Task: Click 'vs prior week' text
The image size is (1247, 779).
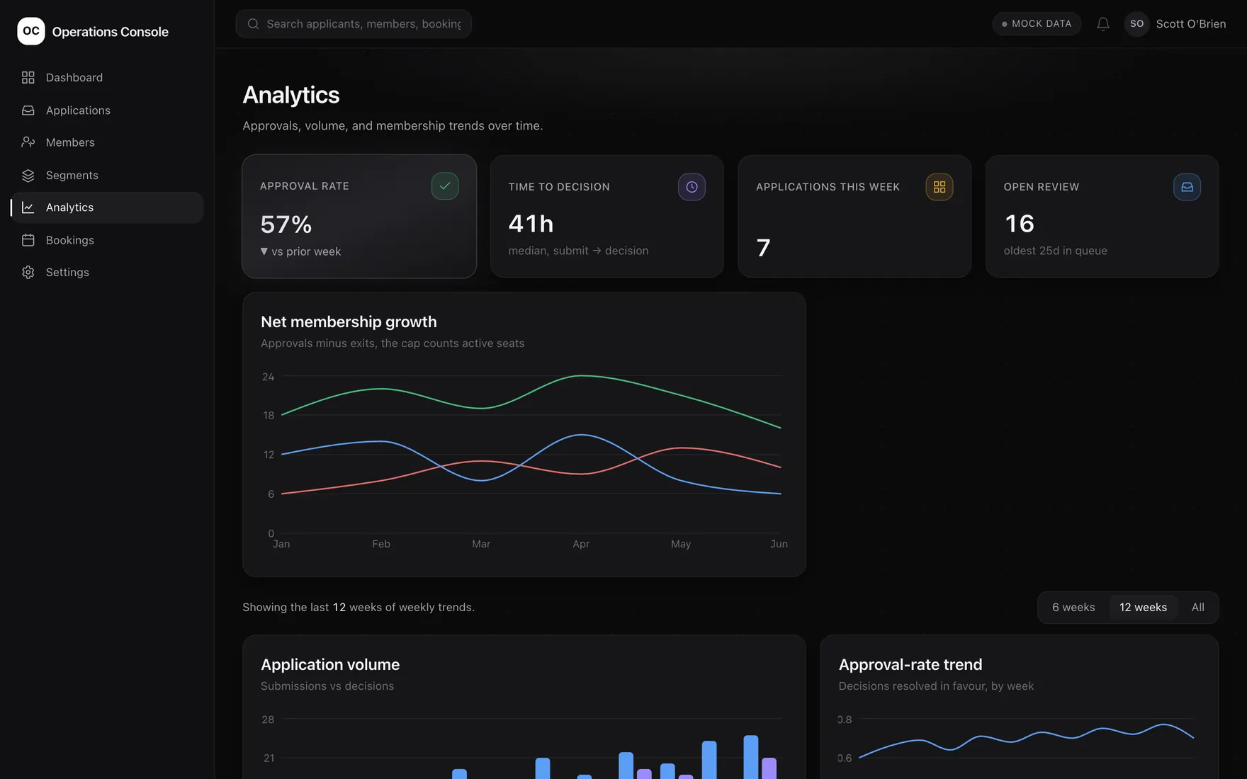Action: pos(306,251)
